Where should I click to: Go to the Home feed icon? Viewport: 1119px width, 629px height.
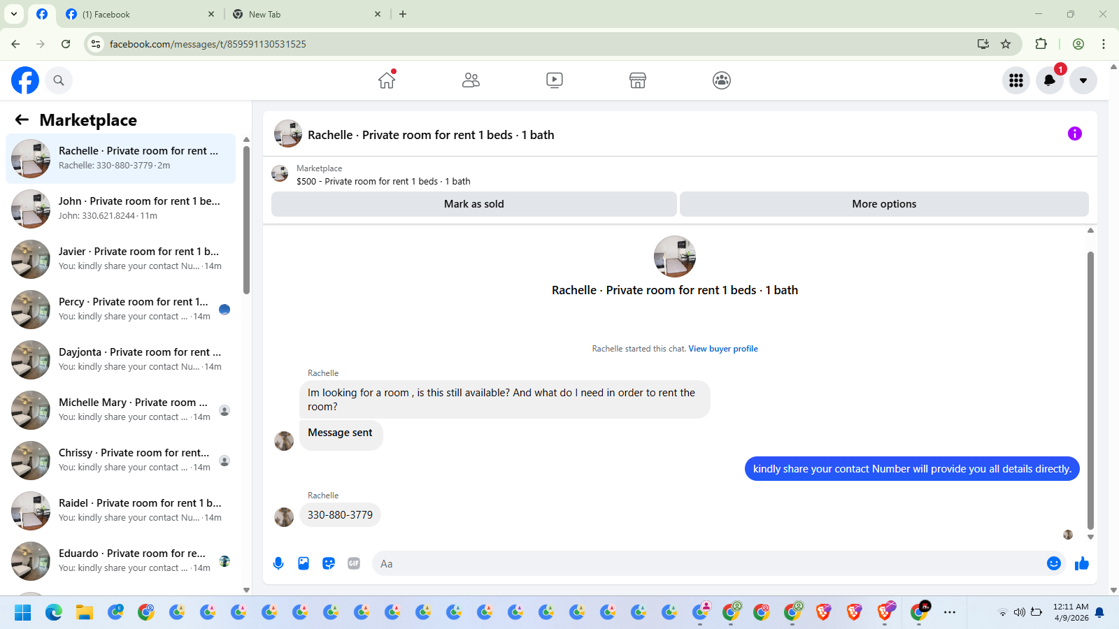(387, 80)
